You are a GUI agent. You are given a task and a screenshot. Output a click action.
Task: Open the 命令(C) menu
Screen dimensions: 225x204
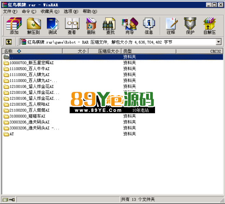pyautogui.click(x=29, y=12)
